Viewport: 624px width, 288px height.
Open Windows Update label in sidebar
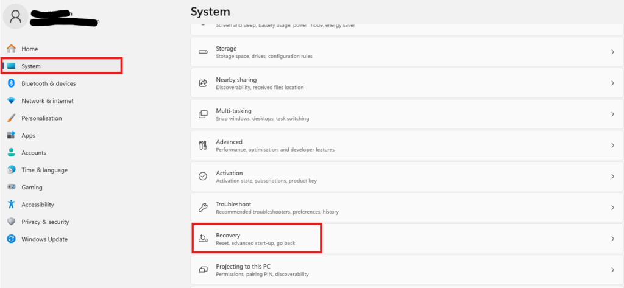tap(44, 239)
